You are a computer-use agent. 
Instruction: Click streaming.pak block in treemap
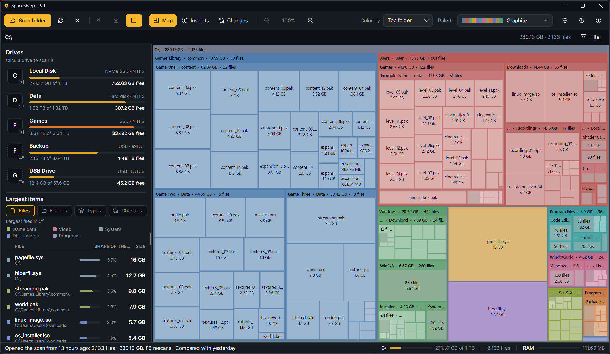click(331, 221)
